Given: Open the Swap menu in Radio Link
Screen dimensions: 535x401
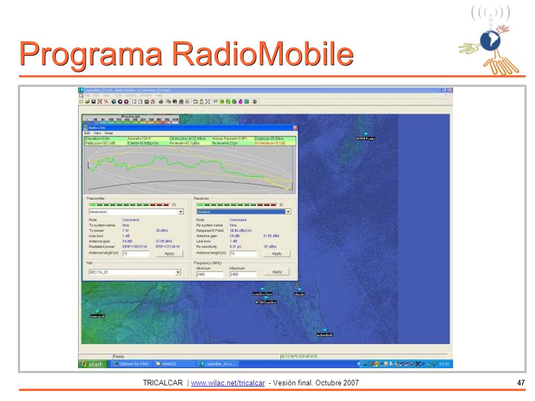Looking at the screenshot, I should [x=109, y=133].
